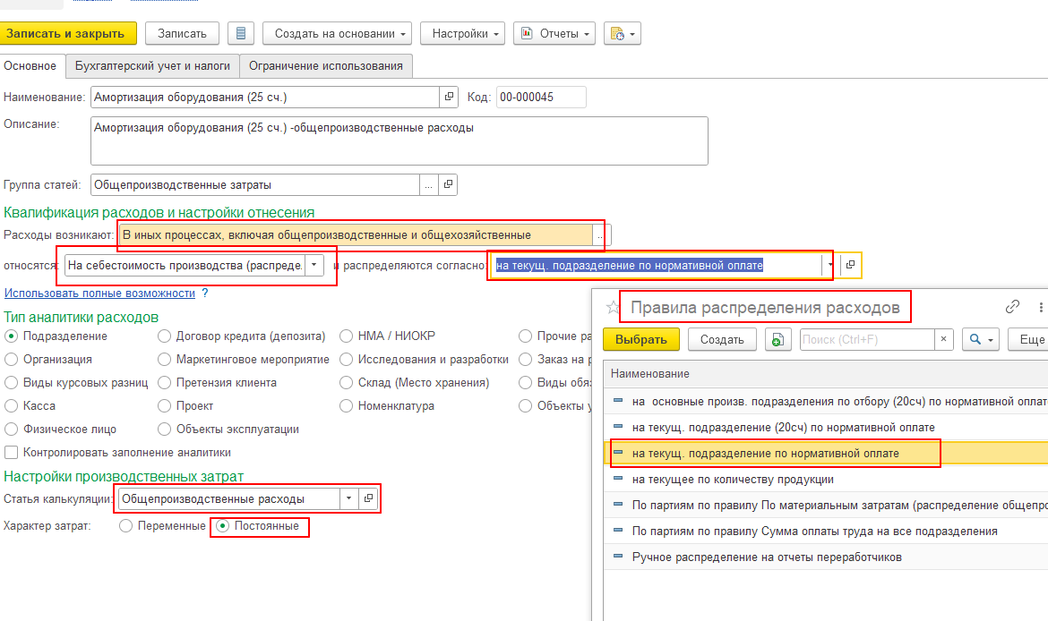The height and width of the screenshot is (621, 1048).
Task: Choose Договор кредита (депозита) radio button
Action: pos(165,336)
